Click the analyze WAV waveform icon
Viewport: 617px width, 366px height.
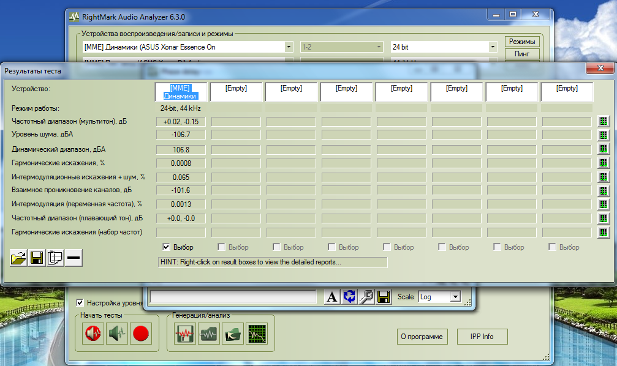pos(209,334)
